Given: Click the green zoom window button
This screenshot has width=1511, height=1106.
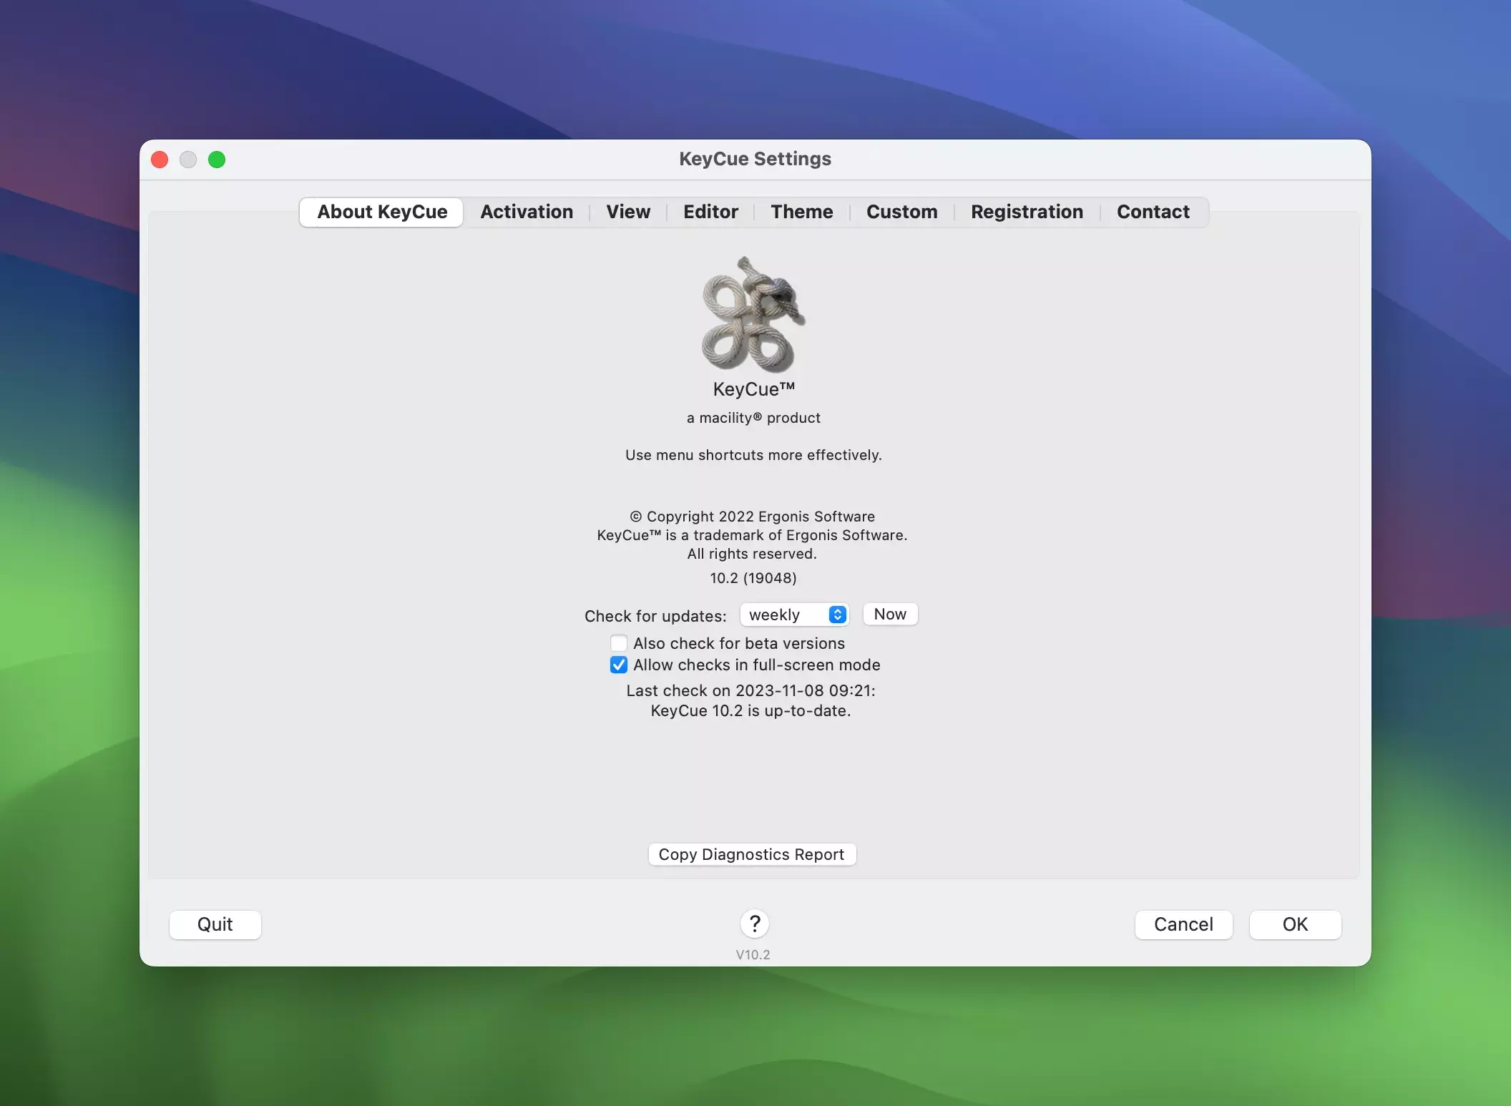Looking at the screenshot, I should click(x=217, y=160).
